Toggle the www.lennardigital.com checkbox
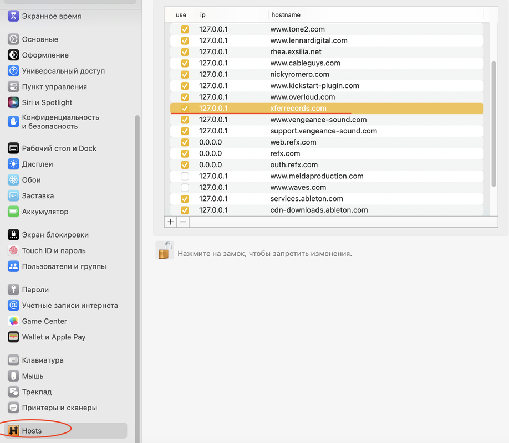The image size is (509, 443). (185, 40)
